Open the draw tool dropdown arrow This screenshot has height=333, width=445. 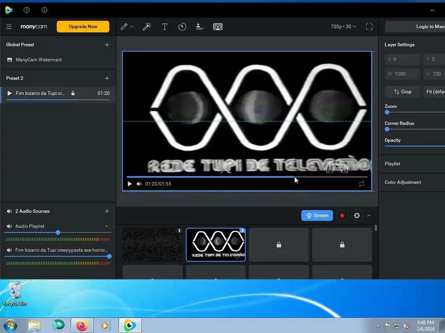pyautogui.click(x=132, y=27)
